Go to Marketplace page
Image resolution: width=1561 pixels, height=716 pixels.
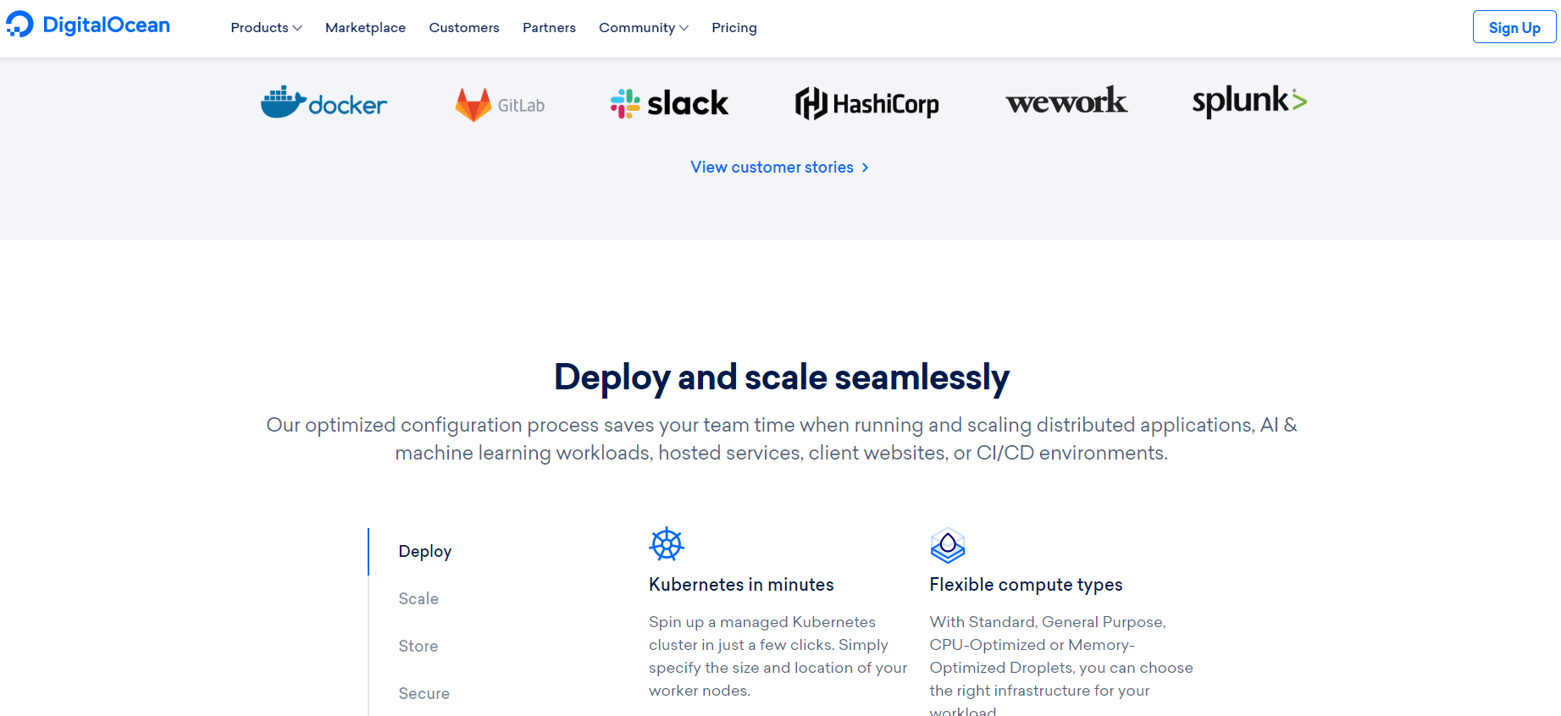[x=365, y=28]
